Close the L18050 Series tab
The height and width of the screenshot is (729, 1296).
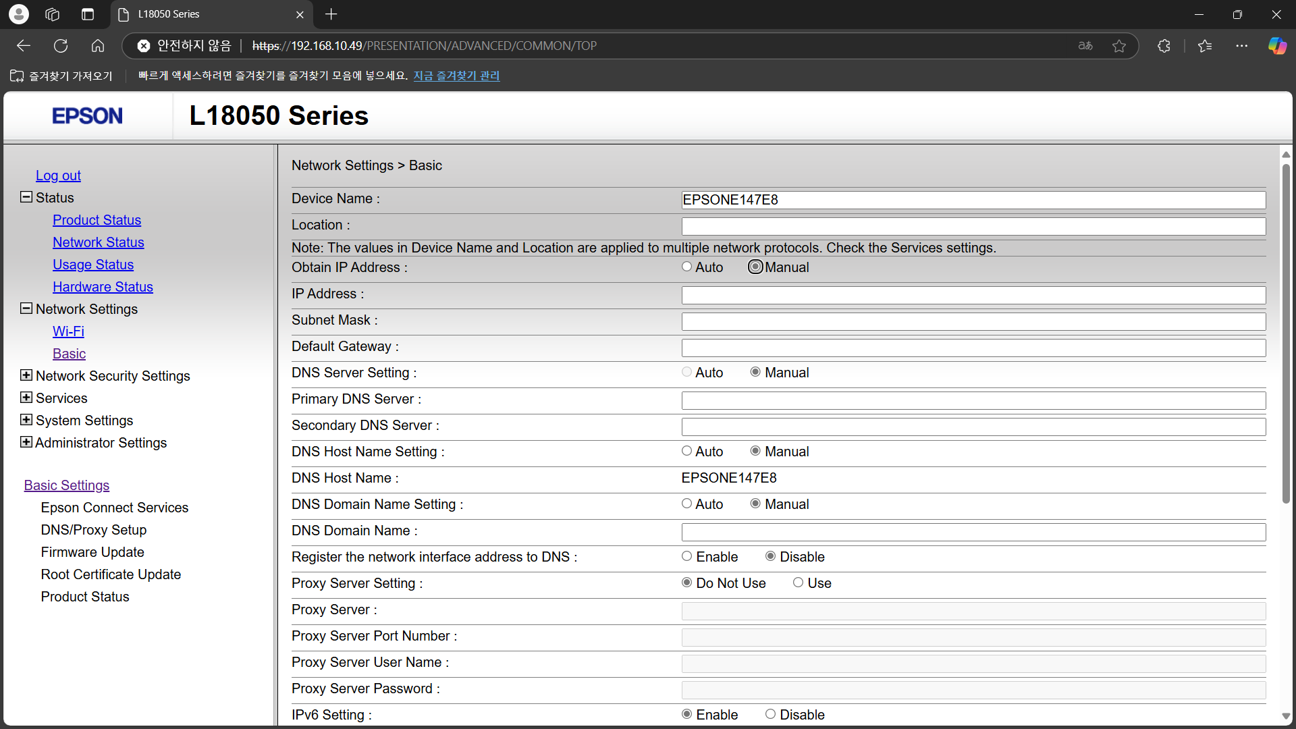300,14
